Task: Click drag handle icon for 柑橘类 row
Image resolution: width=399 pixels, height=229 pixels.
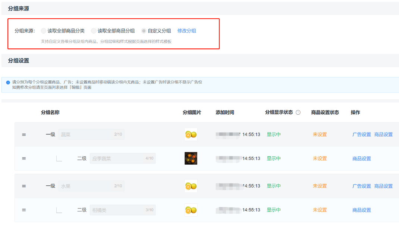Action: (24, 210)
